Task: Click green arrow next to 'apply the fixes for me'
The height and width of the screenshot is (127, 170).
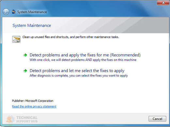Action: coord(25,55)
